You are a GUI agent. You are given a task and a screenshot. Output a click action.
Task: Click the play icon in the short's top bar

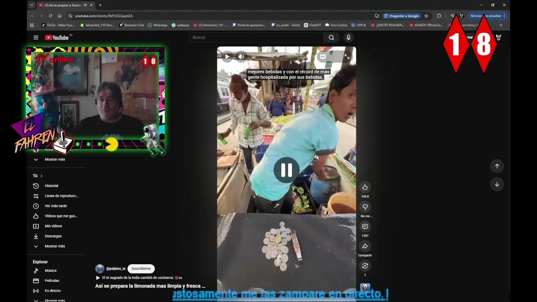(x=227, y=57)
